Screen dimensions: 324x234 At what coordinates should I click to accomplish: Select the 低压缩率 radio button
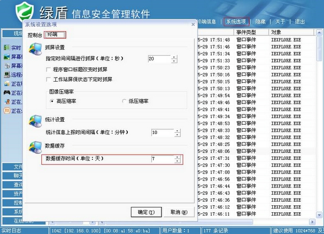[x=124, y=101]
